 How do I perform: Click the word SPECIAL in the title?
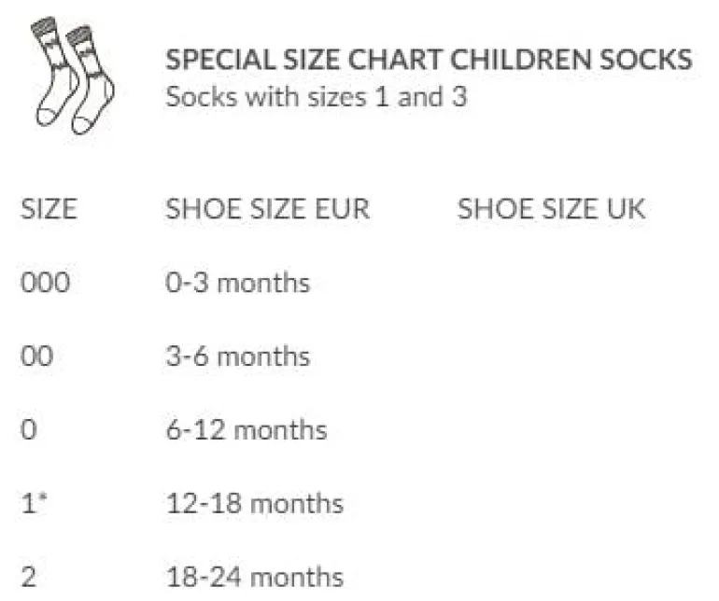click(x=221, y=60)
